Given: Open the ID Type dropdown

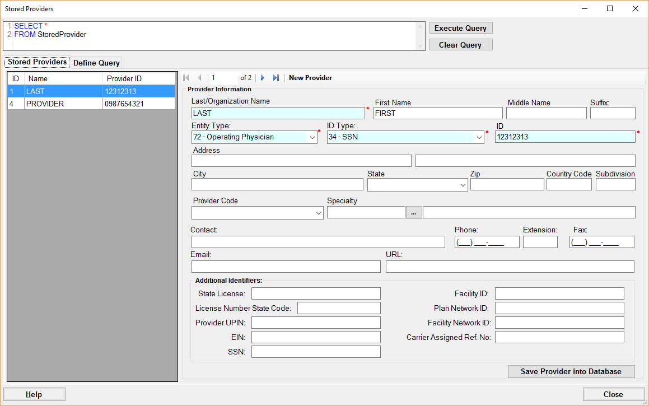Looking at the screenshot, I should (x=479, y=137).
